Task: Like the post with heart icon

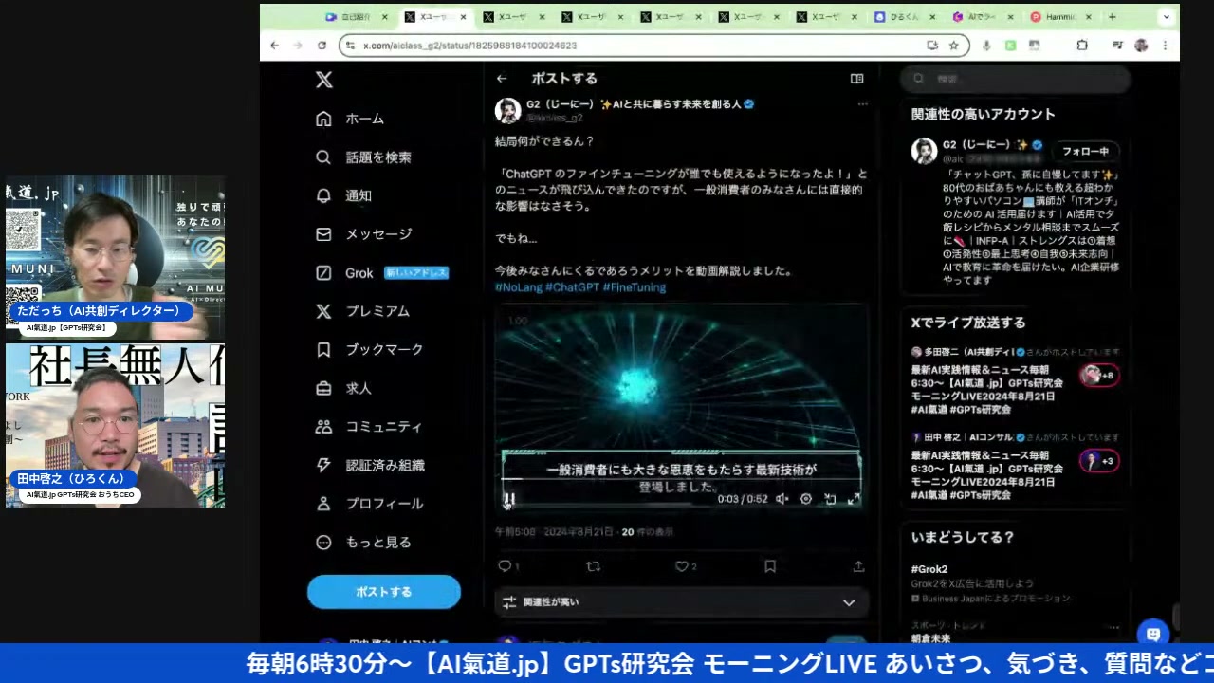Action: 681,566
